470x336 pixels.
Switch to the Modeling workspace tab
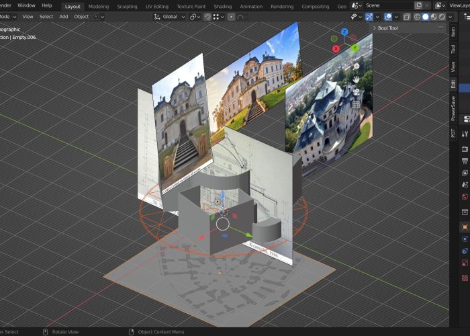[99, 5]
